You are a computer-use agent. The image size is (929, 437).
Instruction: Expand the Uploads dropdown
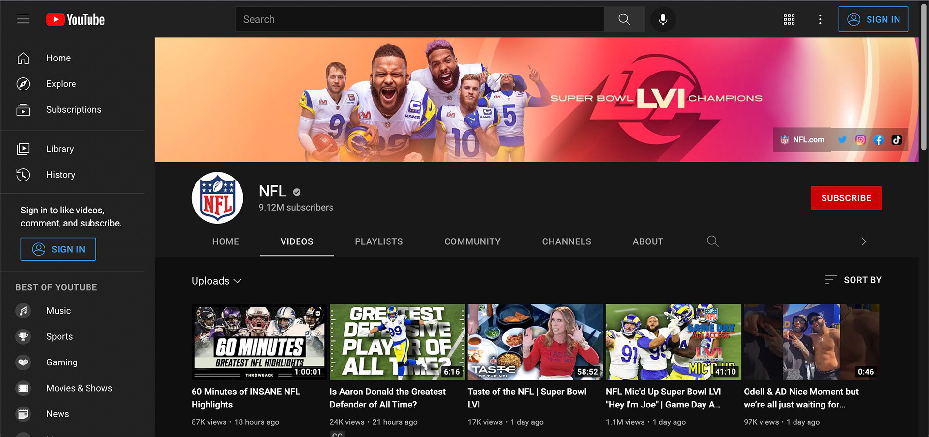216,281
